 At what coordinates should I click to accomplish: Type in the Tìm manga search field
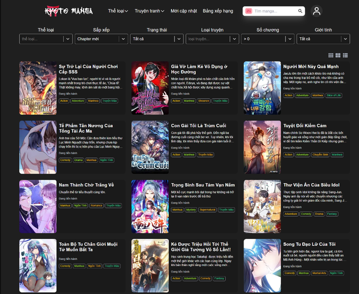[x=275, y=11]
